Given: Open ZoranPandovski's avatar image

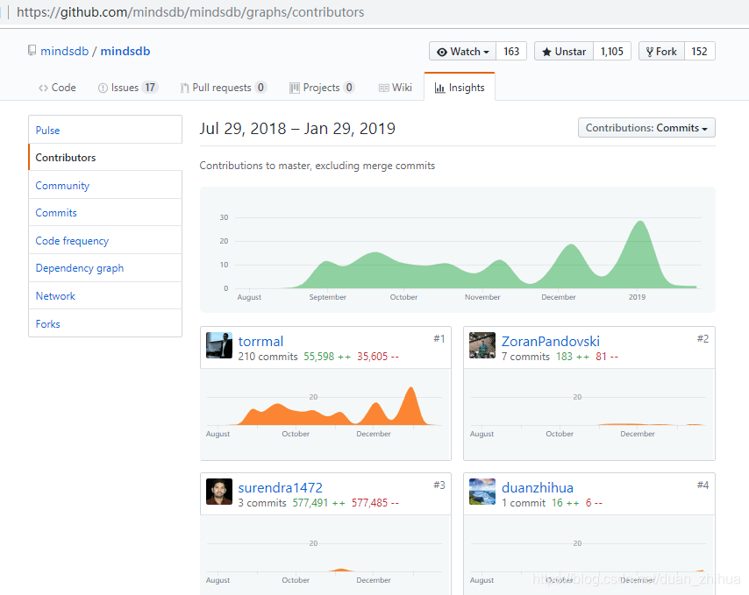Looking at the screenshot, I should pyautogui.click(x=482, y=345).
